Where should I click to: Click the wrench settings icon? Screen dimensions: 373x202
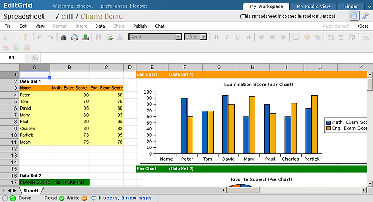coord(365,16)
